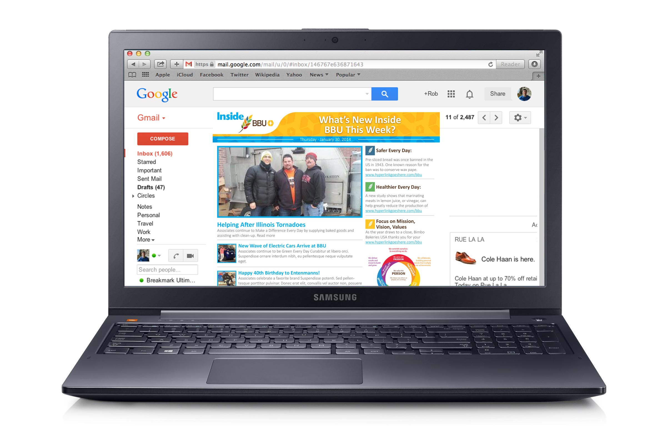The width and height of the screenshot is (645, 448).
Task: Click the Illinois Tornadoes article headline
Action: pos(261,224)
